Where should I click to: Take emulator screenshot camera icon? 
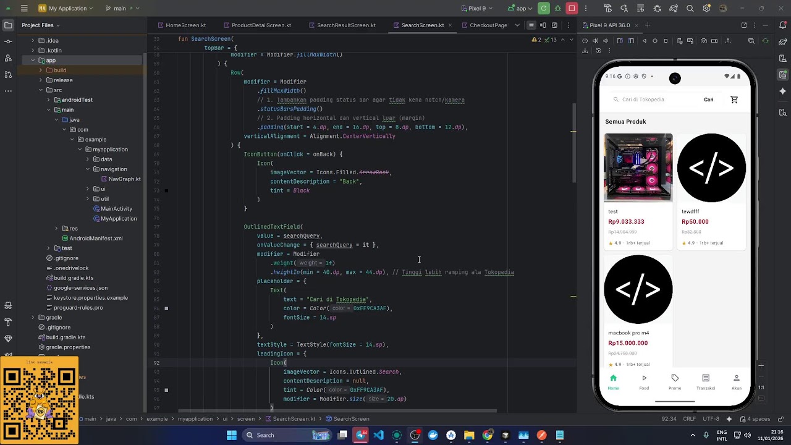click(x=704, y=41)
